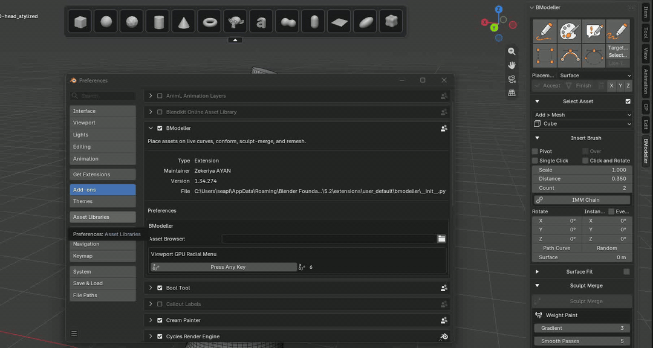Click the viewport zoom magnifier icon

click(x=512, y=51)
